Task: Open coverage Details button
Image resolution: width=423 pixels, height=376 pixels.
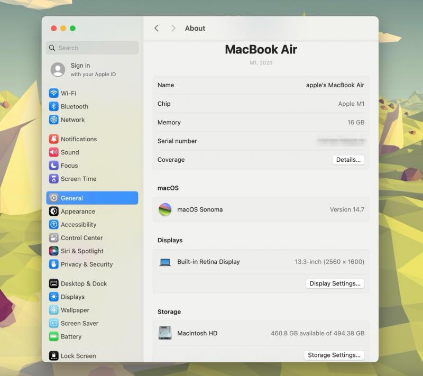Action: pos(348,160)
